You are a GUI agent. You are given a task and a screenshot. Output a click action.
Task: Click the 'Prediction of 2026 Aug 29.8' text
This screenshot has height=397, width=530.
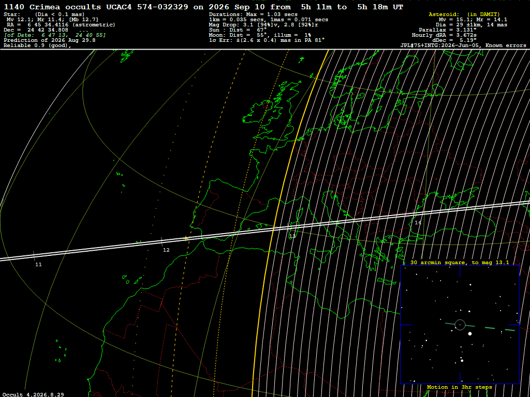pos(50,40)
